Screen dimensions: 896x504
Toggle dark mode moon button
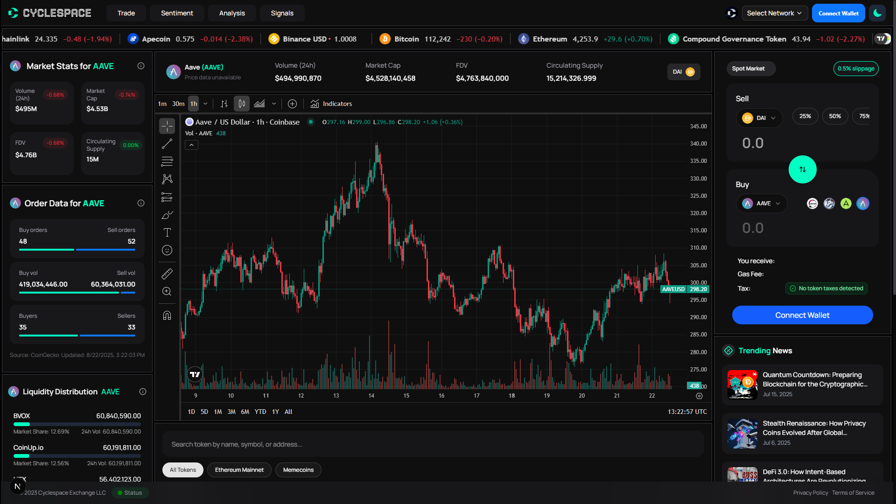tap(877, 13)
